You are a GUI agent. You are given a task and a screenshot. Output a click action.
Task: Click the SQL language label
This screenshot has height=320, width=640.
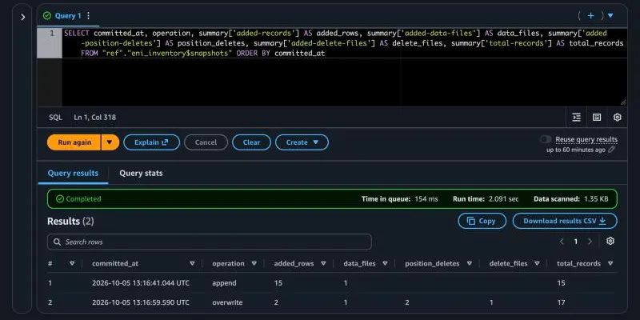55,118
